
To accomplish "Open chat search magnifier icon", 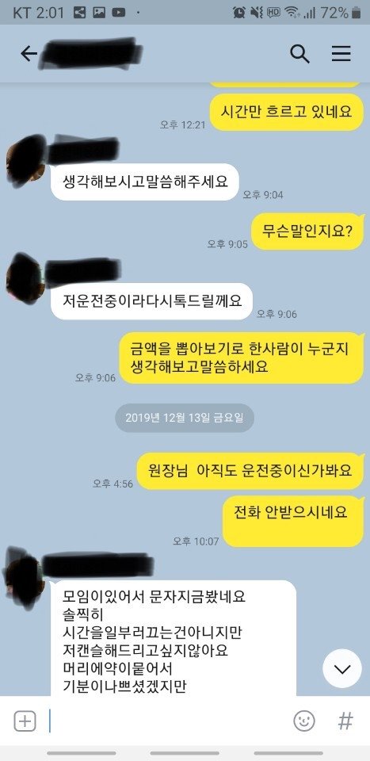I will click(299, 54).
